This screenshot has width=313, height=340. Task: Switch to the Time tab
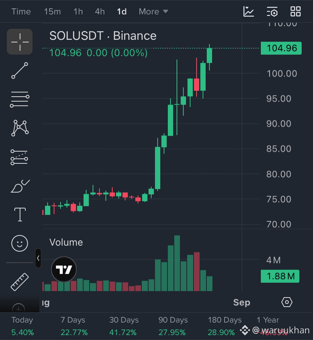point(21,11)
